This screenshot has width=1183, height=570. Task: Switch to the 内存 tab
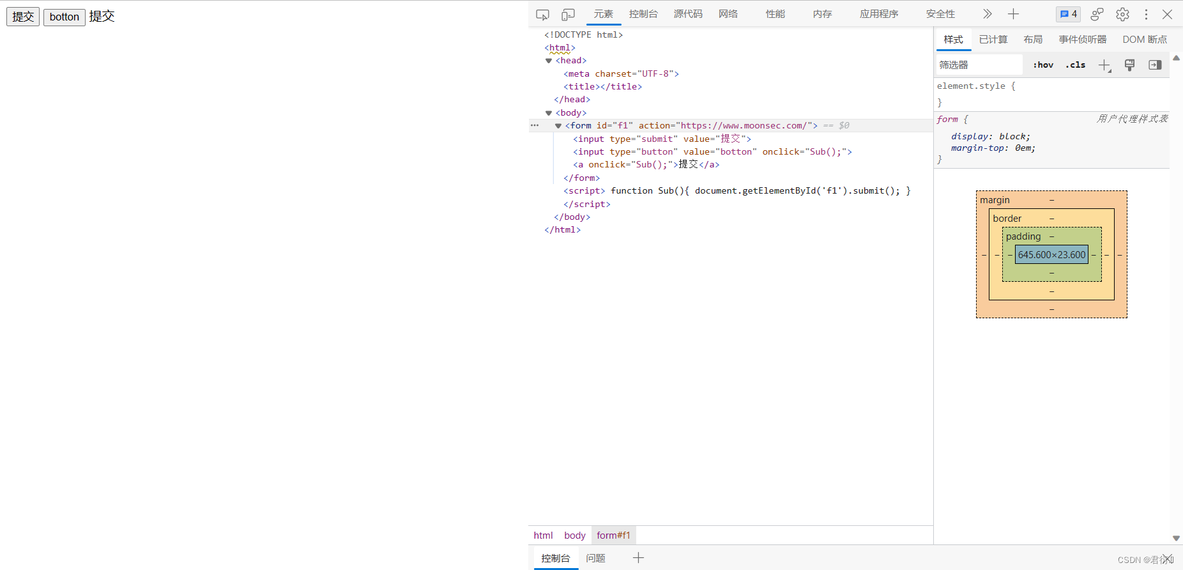coord(823,14)
